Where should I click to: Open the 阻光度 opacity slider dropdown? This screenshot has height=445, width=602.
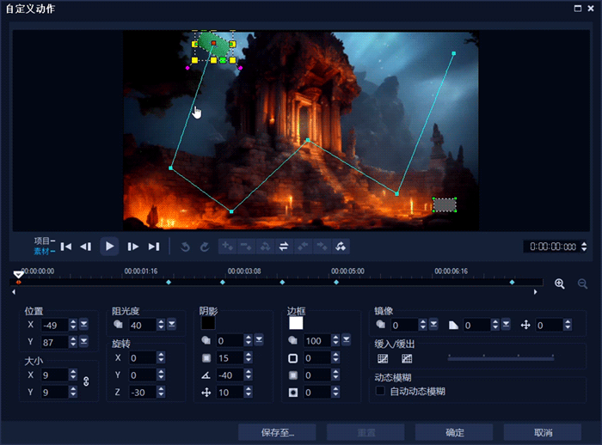(x=172, y=325)
